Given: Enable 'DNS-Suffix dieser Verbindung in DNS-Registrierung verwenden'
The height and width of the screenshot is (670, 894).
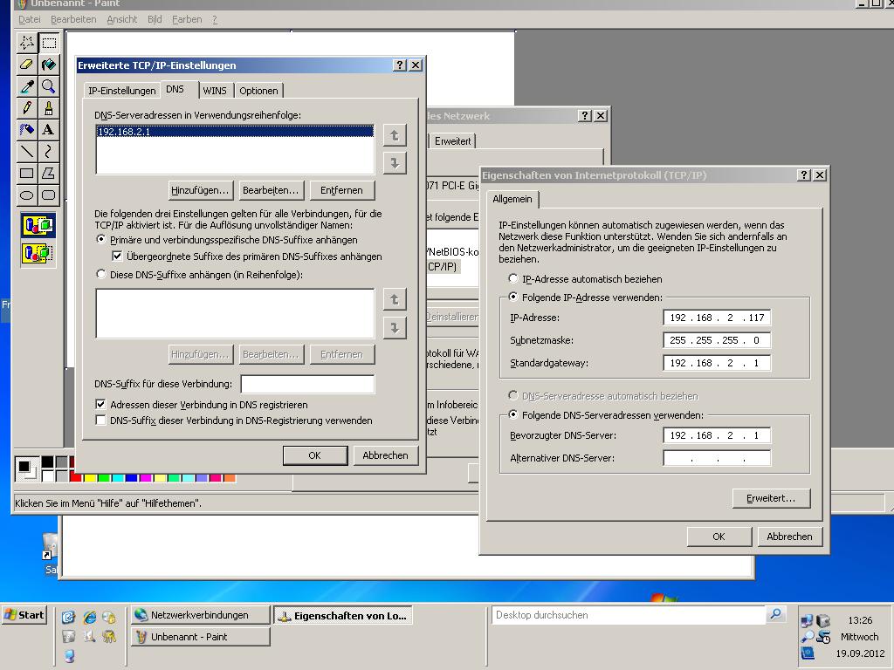Looking at the screenshot, I should pos(101,420).
